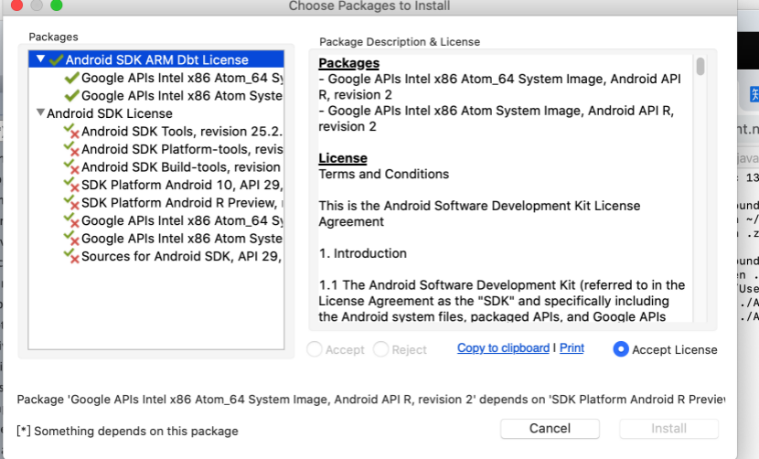The width and height of the screenshot is (759, 459).
Task: Click status icon of lower Google APIs Atom_64 row
Action: tap(71, 220)
